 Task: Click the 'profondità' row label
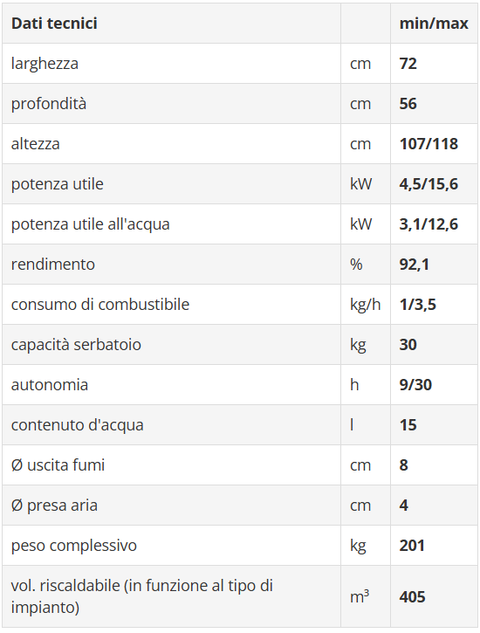[49, 104]
